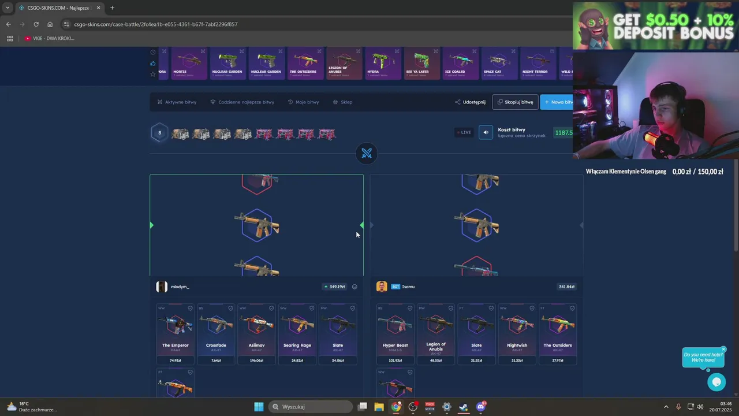Open Steam from the taskbar
Screen dimensions: 739x416
click(x=463, y=407)
